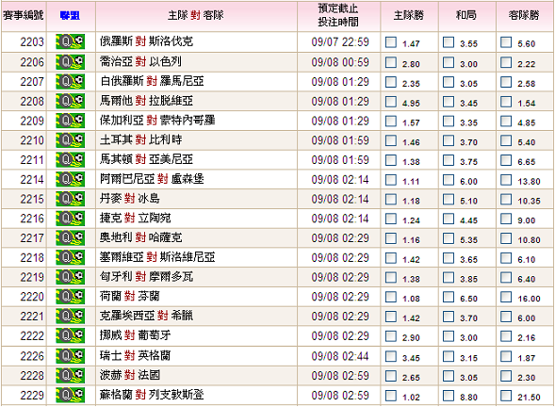Click the league icon for match 2206
This screenshot has height=407, width=555.
[70, 62]
